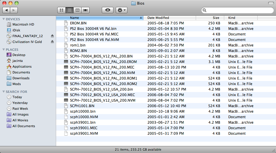Click the search field
The image size is (276, 153).
tap(238, 10)
